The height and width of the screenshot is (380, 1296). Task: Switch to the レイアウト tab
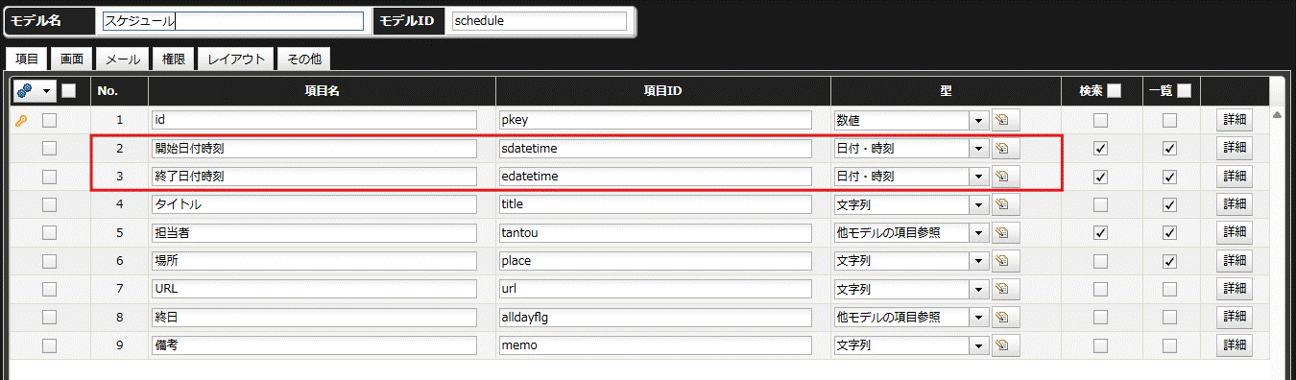[x=236, y=59]
